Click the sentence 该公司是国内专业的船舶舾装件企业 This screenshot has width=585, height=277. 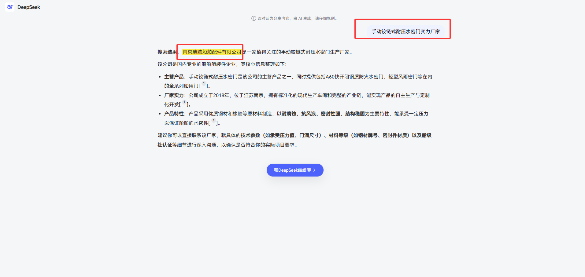[x=197, y=64]
